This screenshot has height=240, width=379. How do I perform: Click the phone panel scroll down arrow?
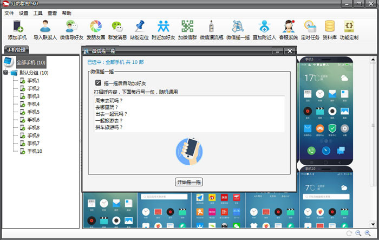click(x=373, y=224)
